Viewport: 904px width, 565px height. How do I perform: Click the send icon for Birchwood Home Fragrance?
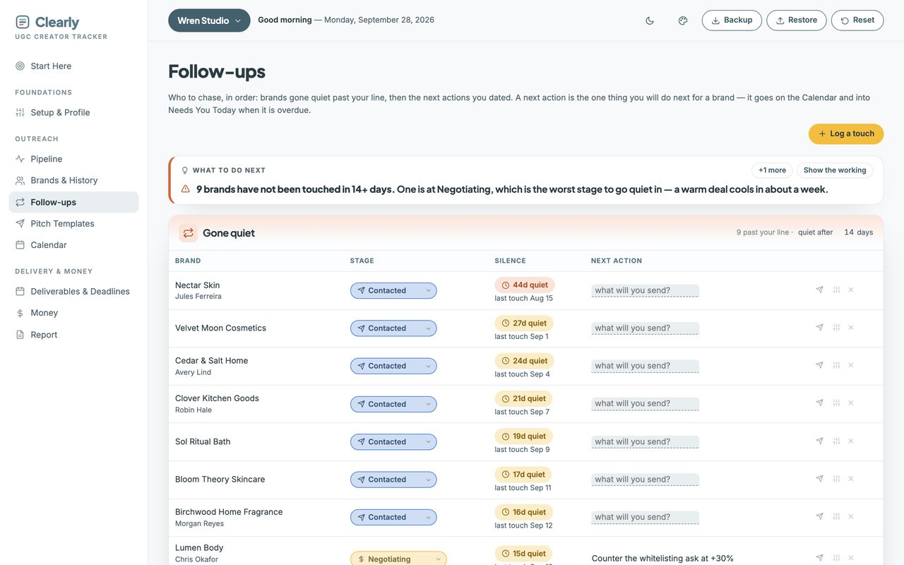point(819,516)
